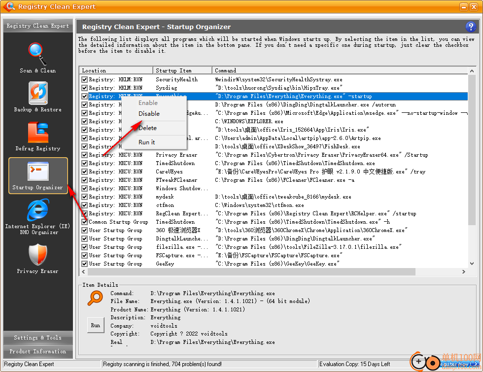Sort list by Command column header
The height and width of the screenshot is (372, 483).
[340, 70]
